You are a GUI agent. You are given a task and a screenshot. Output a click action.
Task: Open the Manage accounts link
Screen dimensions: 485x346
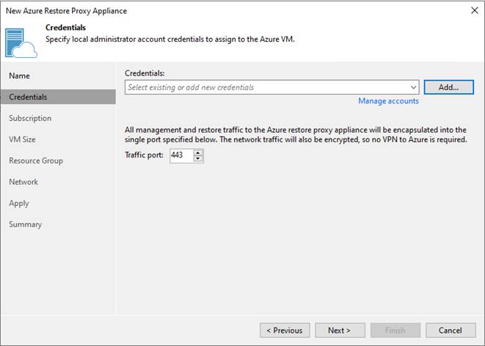[388, 101]
